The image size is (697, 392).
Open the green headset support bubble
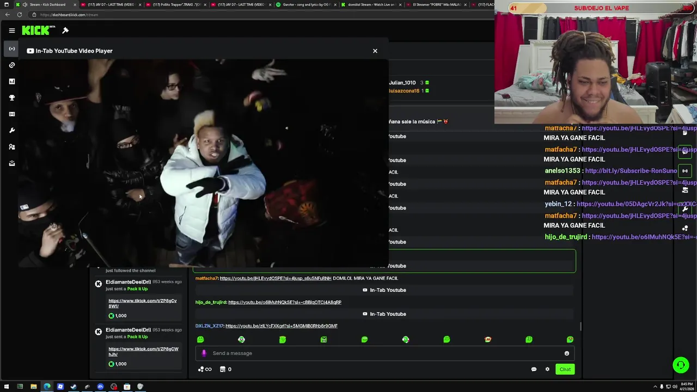681,365
